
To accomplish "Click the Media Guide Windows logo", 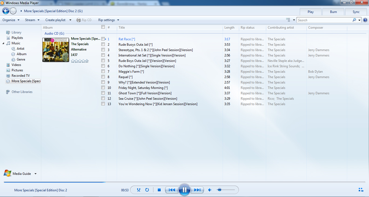I will tap(8, 173).
